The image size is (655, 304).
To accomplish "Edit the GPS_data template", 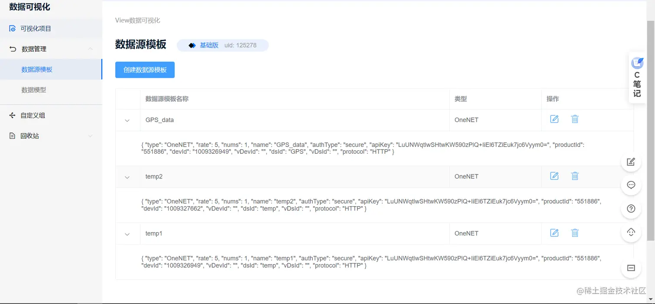I will pyautogui.click(x=554, y=119).
